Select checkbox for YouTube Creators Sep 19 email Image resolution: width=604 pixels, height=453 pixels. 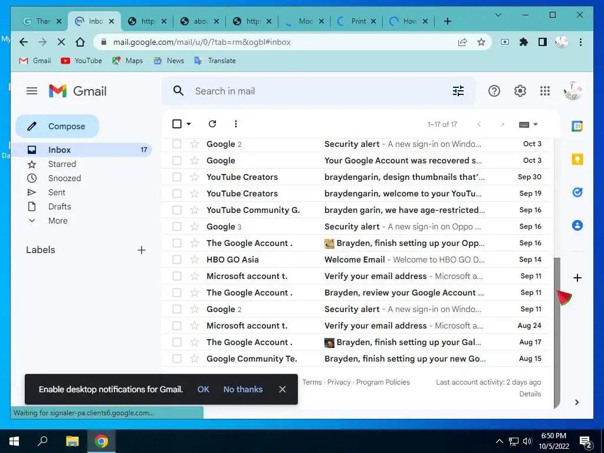click(x=177, y=193)
